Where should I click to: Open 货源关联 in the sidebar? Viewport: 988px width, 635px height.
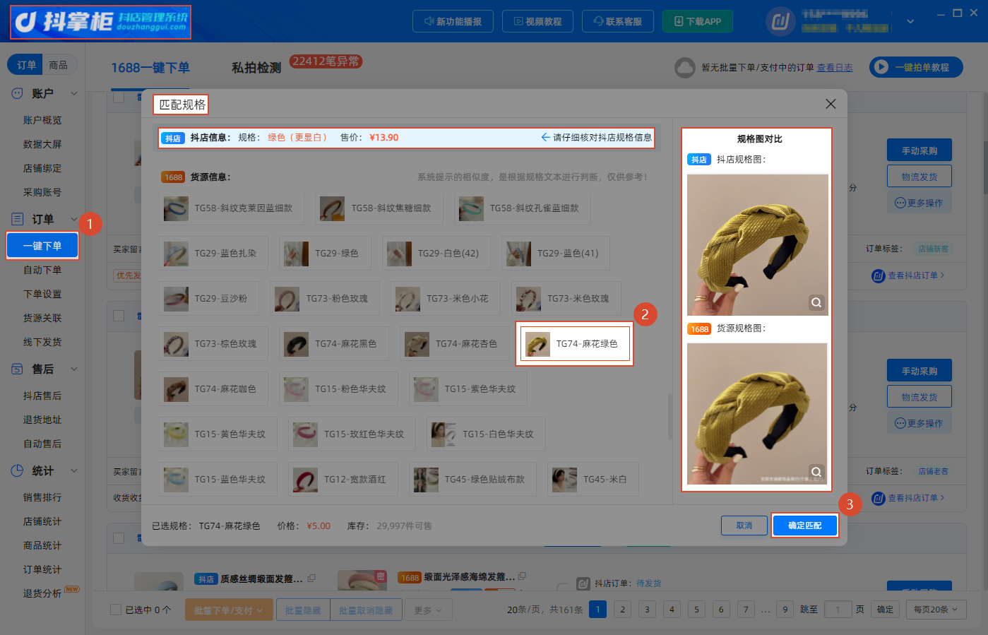pyautogui.click(x=42, y=318)
